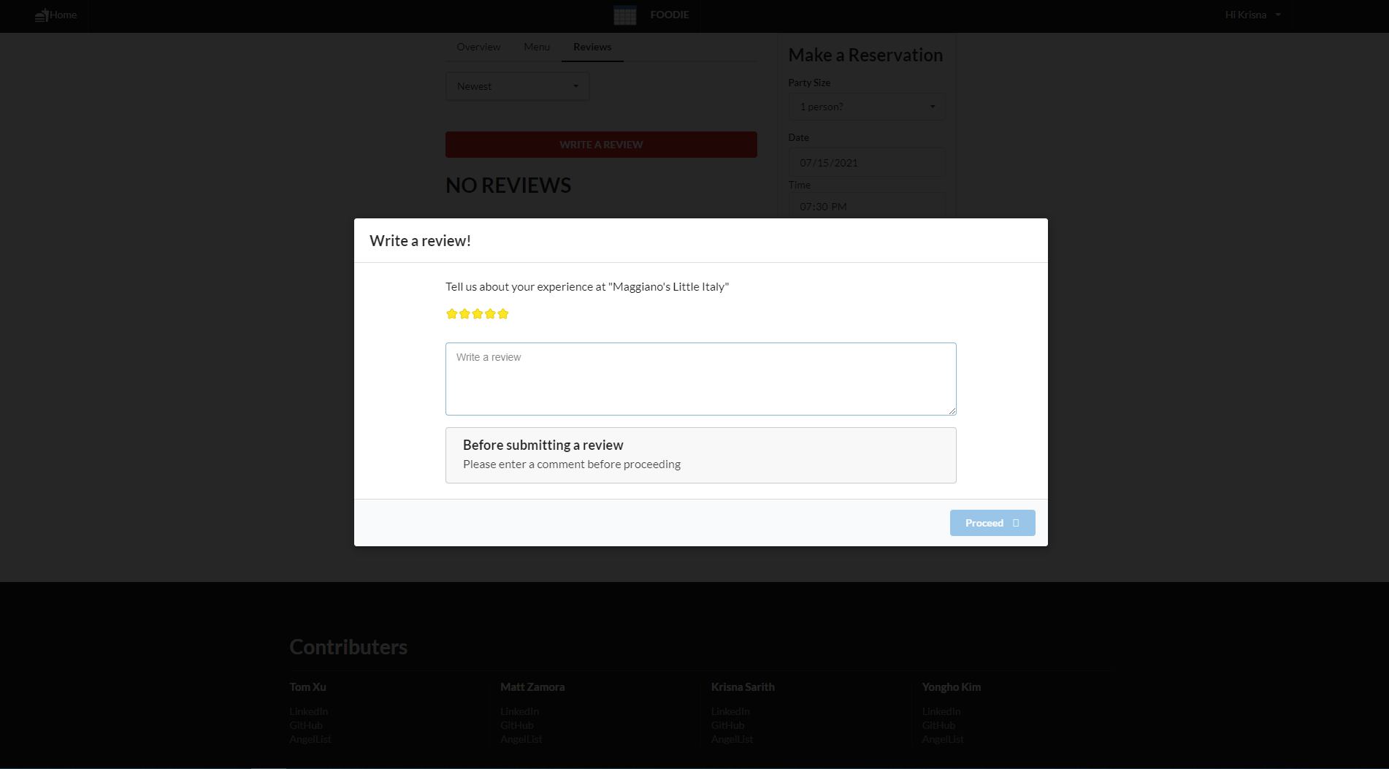Click the Time field showing 07:30 PM
Viewport: 1389px width, 769px height.
click(866, 206)
